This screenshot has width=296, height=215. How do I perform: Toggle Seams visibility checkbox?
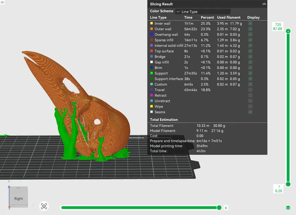250,112
